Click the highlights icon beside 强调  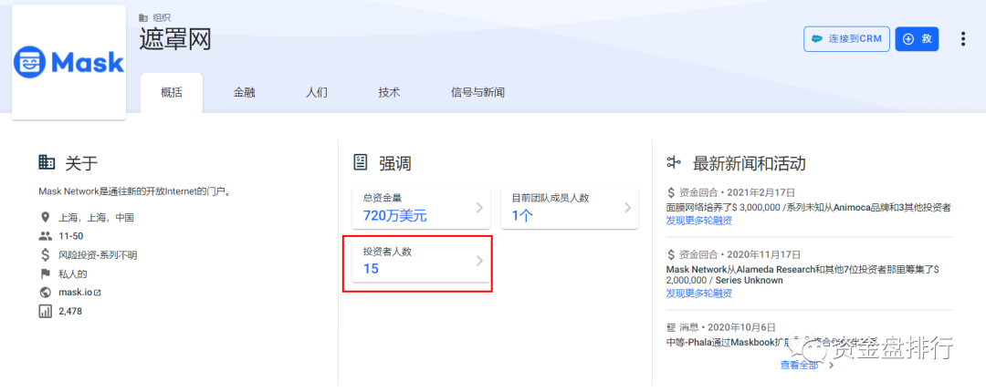360,163
